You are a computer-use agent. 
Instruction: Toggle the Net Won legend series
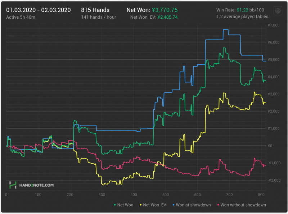pos(123,205)
